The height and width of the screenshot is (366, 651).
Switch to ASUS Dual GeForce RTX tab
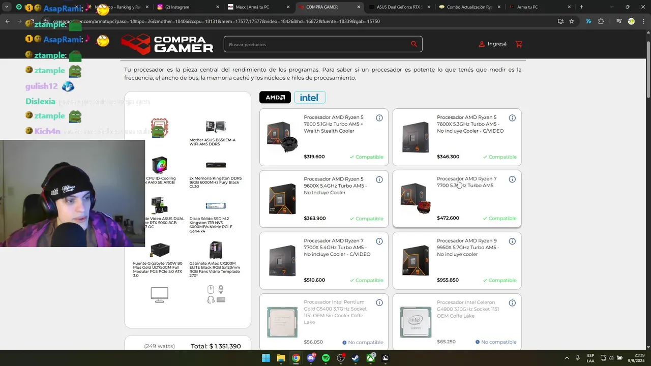399,7
